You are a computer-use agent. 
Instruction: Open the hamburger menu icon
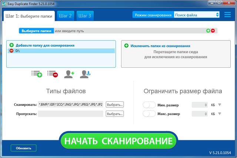coord(227,15)
